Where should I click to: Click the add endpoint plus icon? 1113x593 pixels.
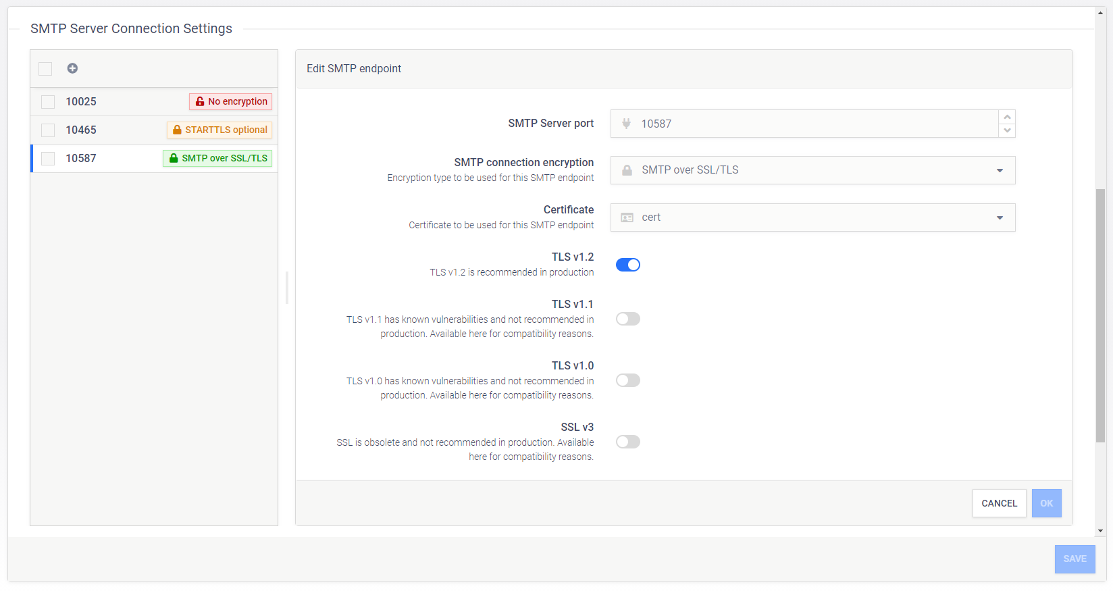72,68
